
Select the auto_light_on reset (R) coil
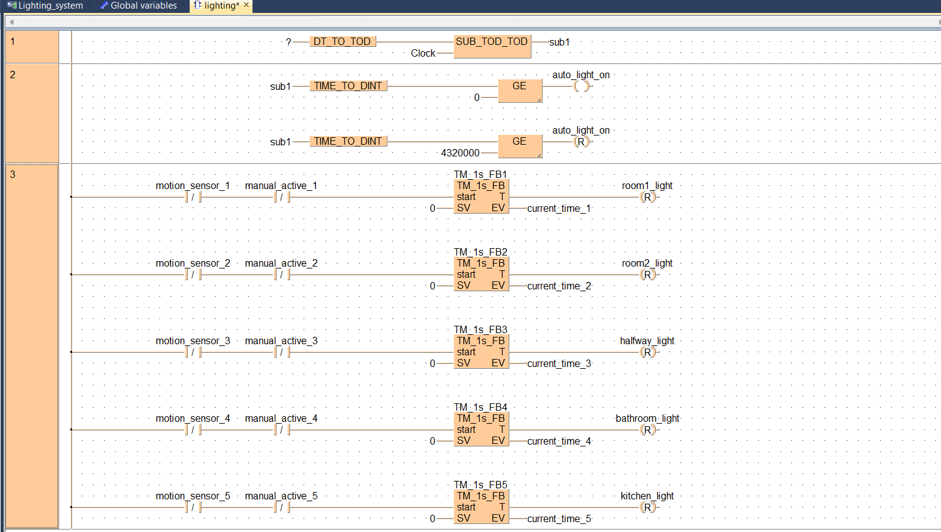581,142
